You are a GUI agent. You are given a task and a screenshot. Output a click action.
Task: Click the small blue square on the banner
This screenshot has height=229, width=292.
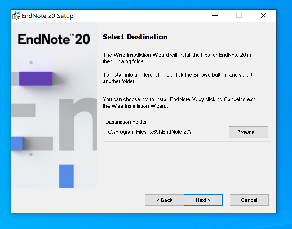coord(17,143)
